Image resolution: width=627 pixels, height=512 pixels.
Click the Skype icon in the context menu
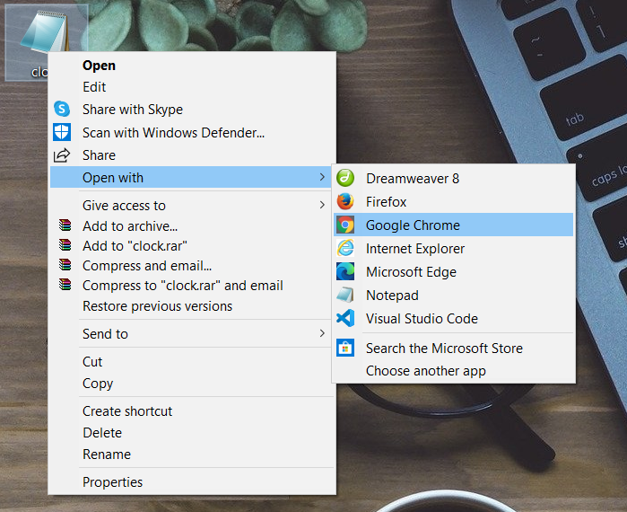coord(62,109)
